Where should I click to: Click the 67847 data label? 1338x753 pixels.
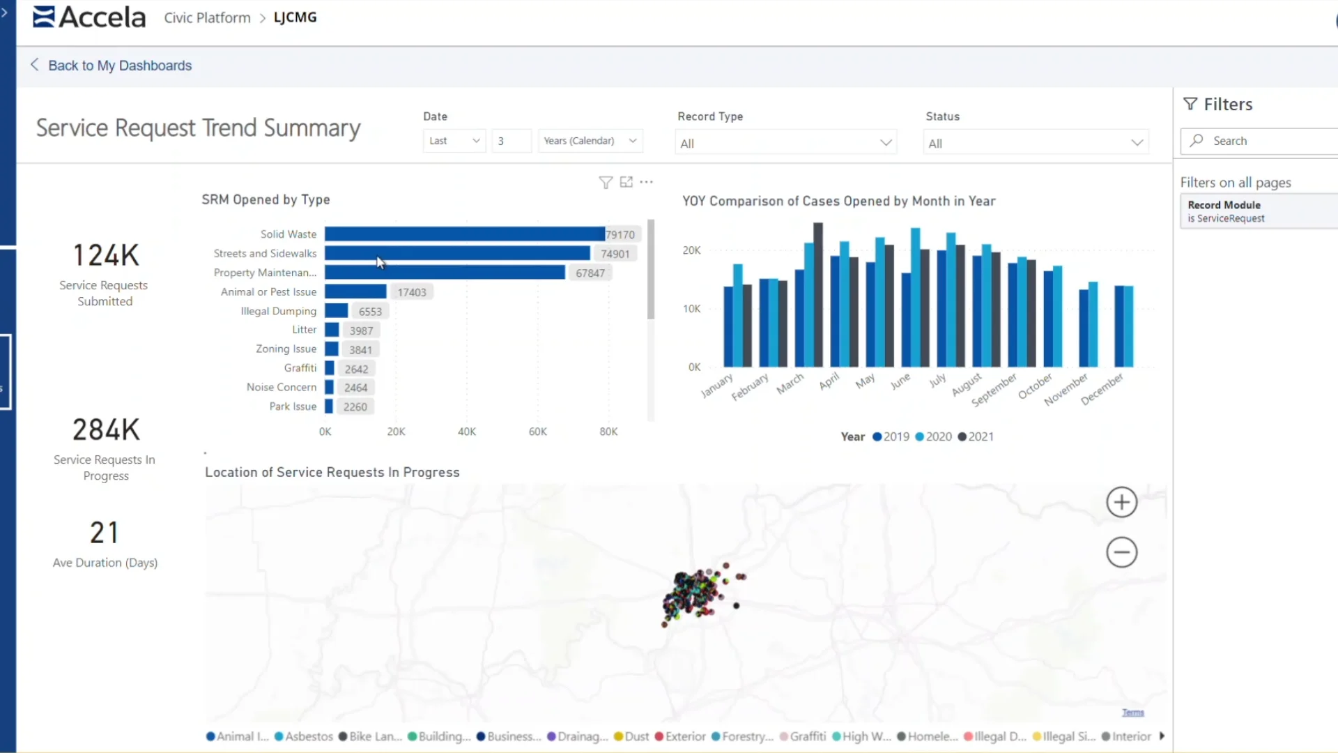click(590, 273)
